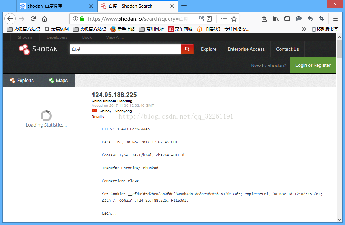Open page actions three-dot menu
This screenshot has height=225, width=345.
coord(224,19)
